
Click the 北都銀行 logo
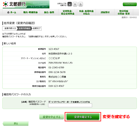click(x=26, y=5)
